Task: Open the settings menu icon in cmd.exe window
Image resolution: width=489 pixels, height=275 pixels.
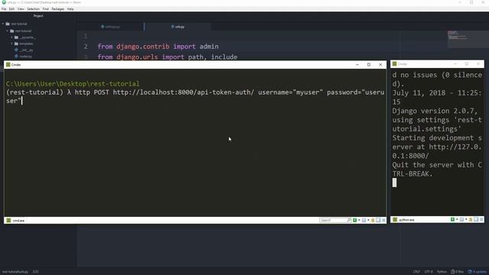Action: (x=384, y=221)
